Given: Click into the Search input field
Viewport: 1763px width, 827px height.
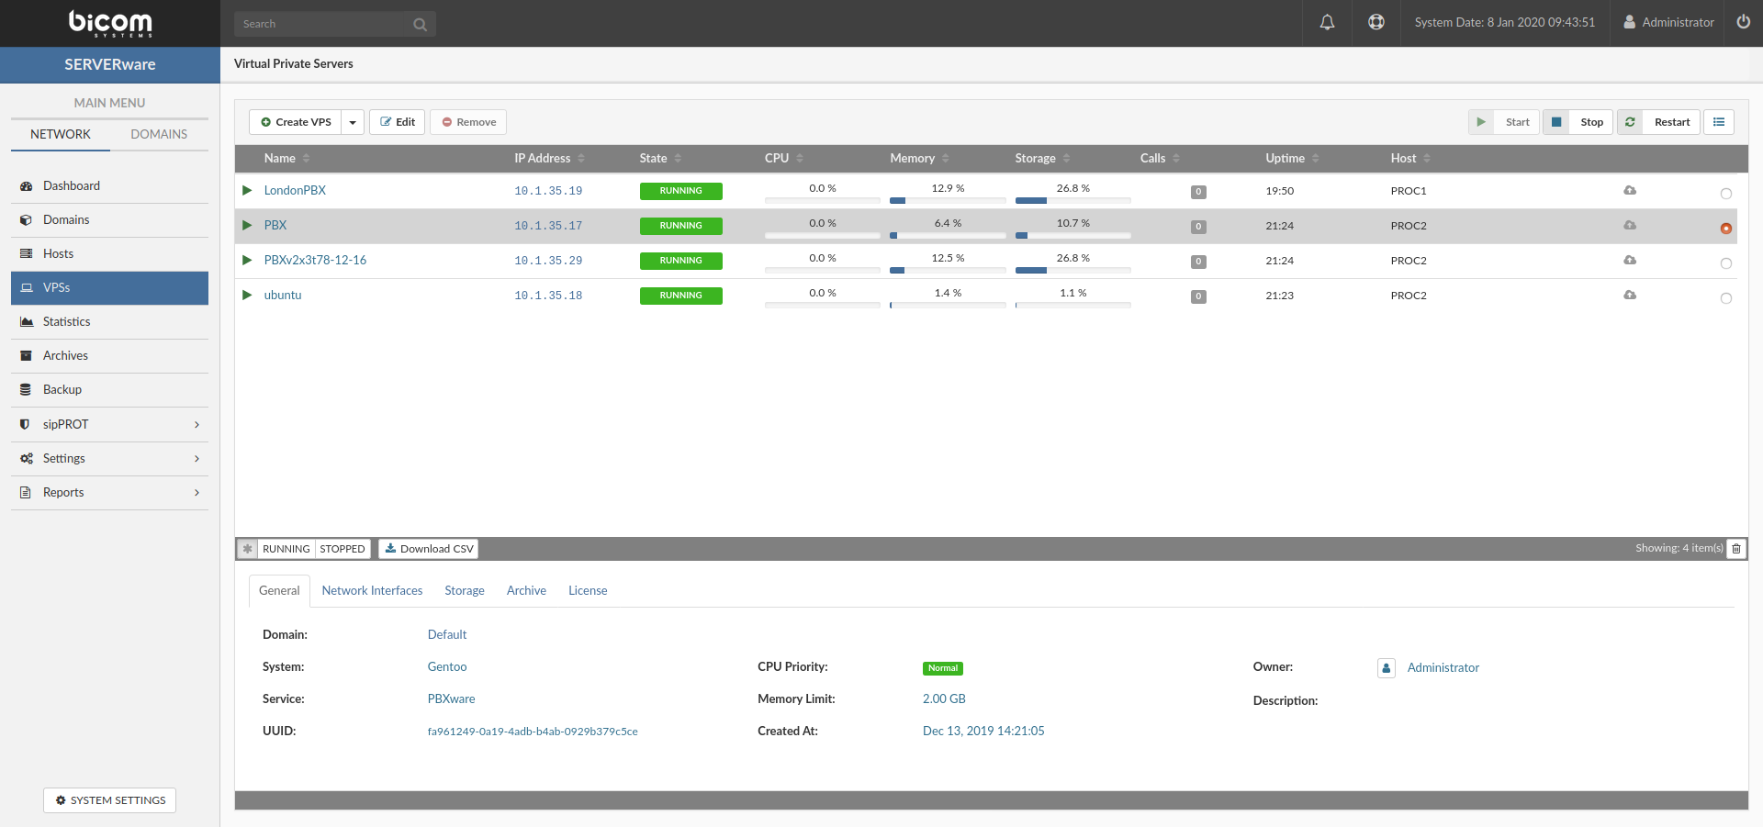Looking at the screenshot, I should point(321,24).
